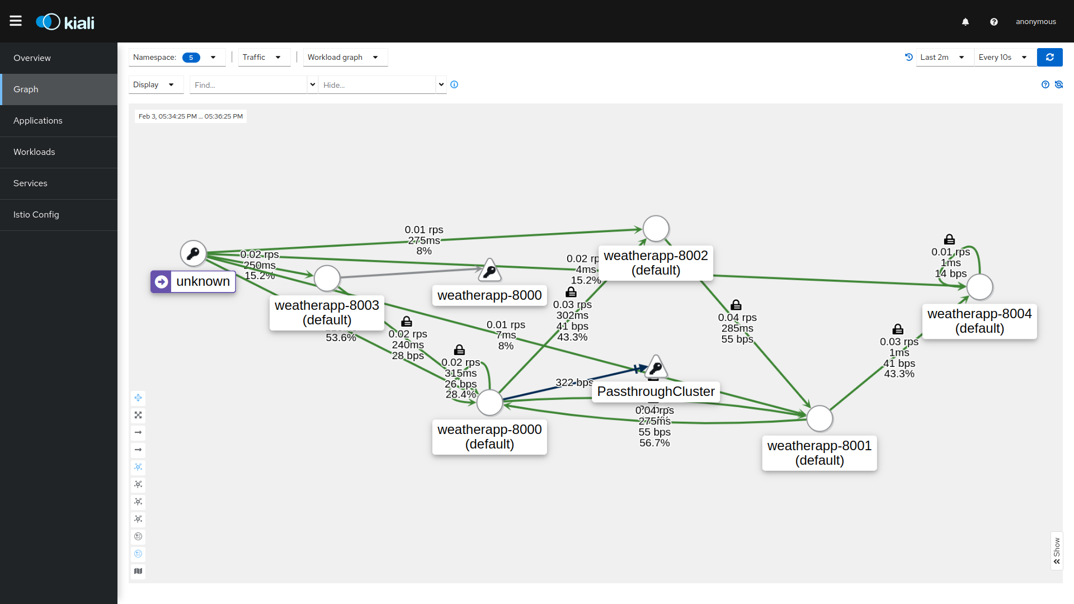Show the hidden side panel
The height and width of the screenshot is (604, 1074).
(x=1057, y=551)
